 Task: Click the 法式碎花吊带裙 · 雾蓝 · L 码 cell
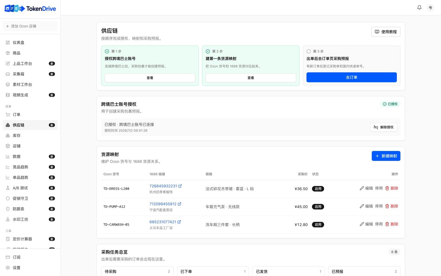[x=230, y=189]
